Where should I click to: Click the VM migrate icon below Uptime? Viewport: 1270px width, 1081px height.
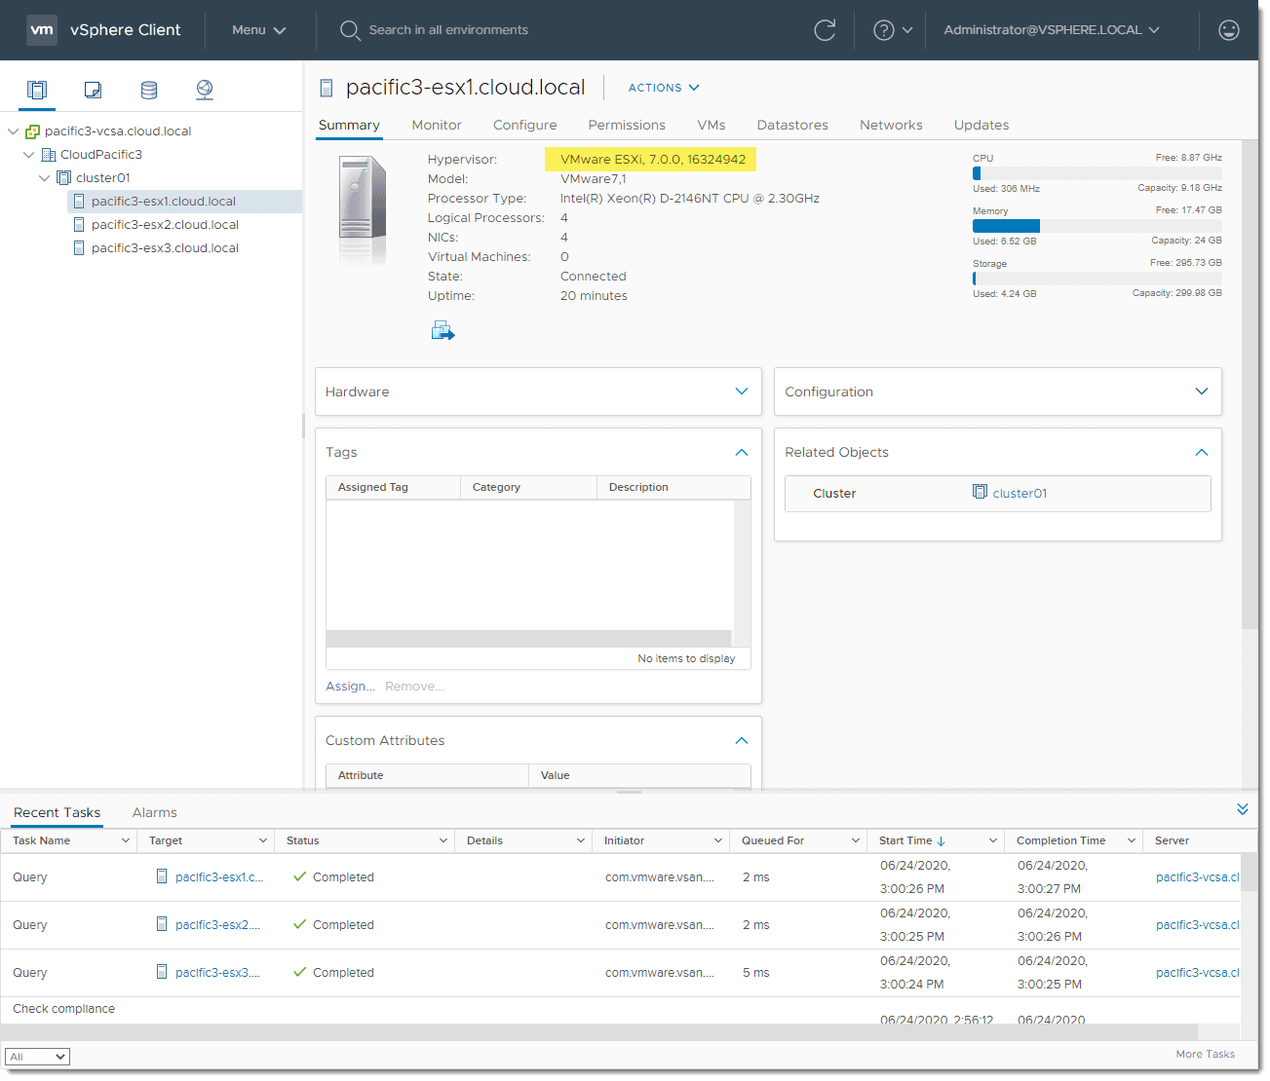point(443,331)
